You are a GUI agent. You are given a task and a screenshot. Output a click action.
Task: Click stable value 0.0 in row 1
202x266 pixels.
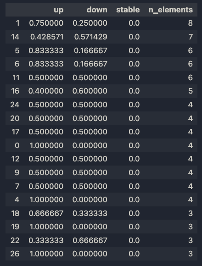pos(134,23)
